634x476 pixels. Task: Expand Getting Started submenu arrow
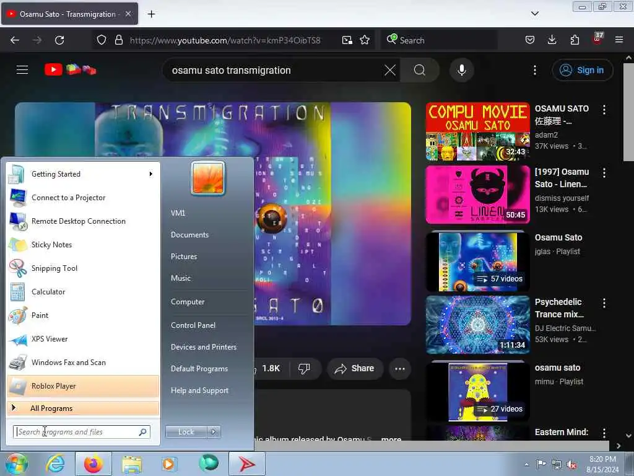click(151, 174)
